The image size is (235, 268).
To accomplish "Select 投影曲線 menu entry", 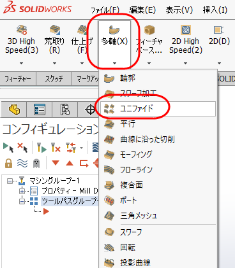I will [x=158, y=263].
